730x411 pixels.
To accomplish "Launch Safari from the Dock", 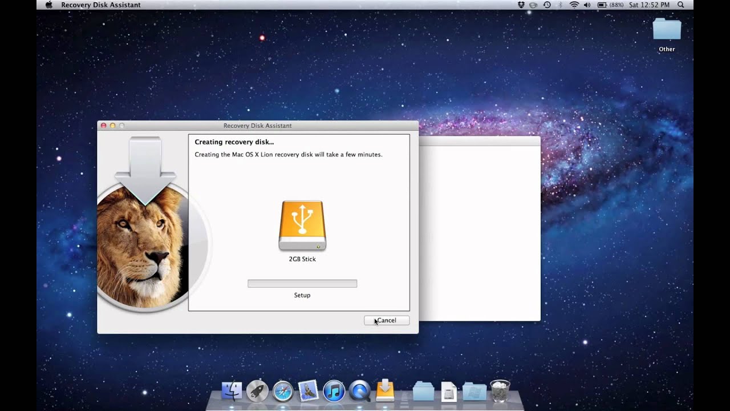I will (283, 391).
